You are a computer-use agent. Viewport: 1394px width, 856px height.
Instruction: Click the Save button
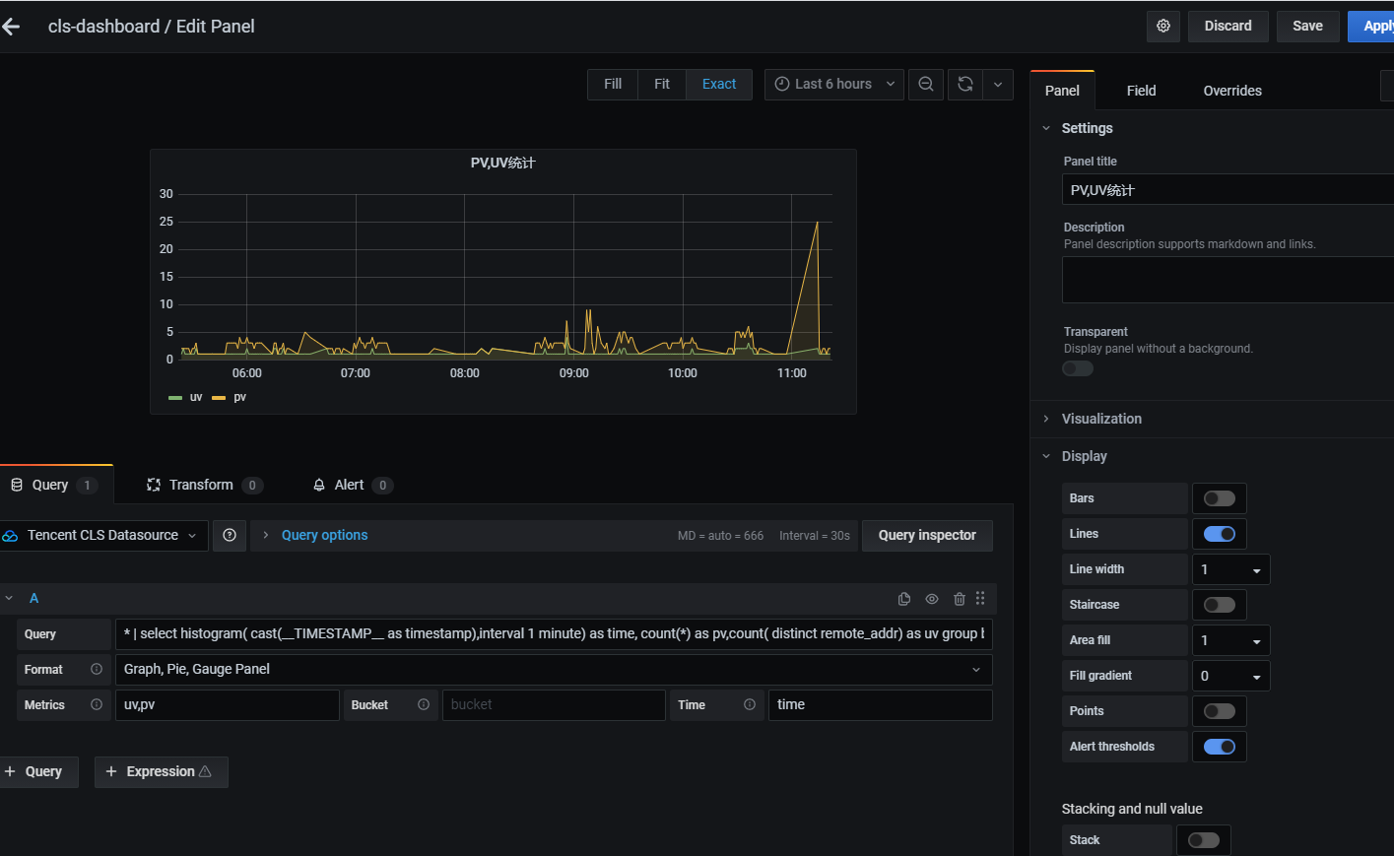1307,26
